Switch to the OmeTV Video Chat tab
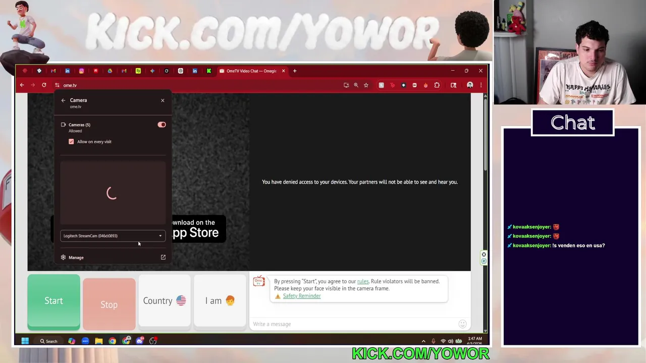 click(x=251, y=71)
